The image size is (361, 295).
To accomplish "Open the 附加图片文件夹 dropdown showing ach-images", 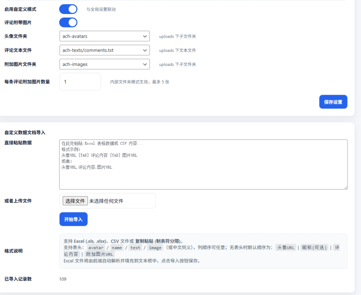I will [x=104, y=64].
